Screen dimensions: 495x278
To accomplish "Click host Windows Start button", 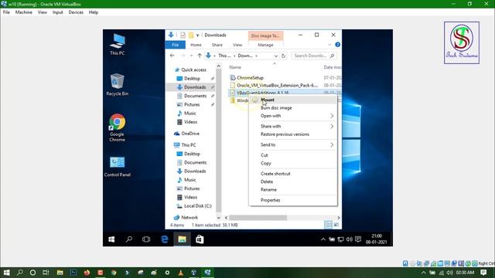I will (x=6, y=273).
